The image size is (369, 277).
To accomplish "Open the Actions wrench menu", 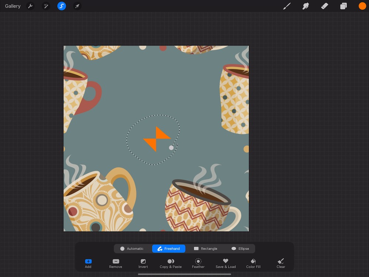I will (x=31, y=6).
